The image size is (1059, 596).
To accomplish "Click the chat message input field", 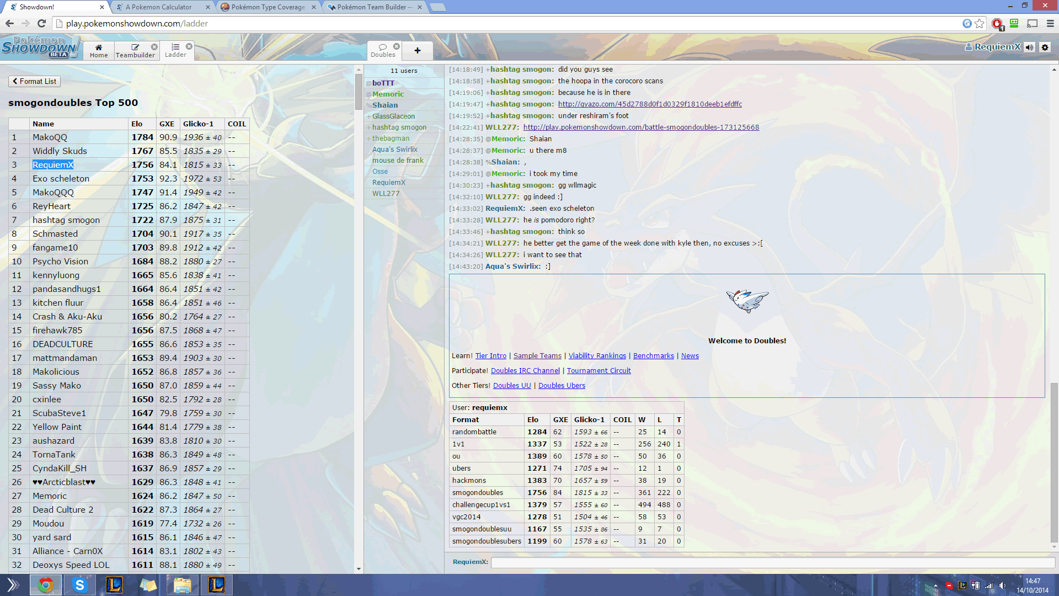I will tap(773, 562).
